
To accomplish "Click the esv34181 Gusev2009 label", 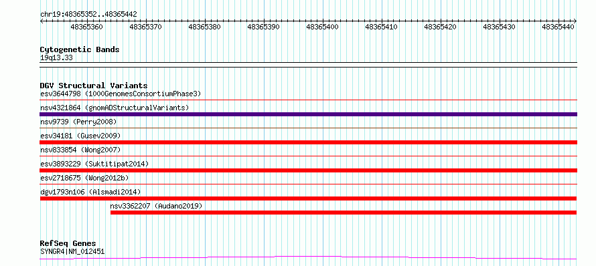I will coord(80,136).
